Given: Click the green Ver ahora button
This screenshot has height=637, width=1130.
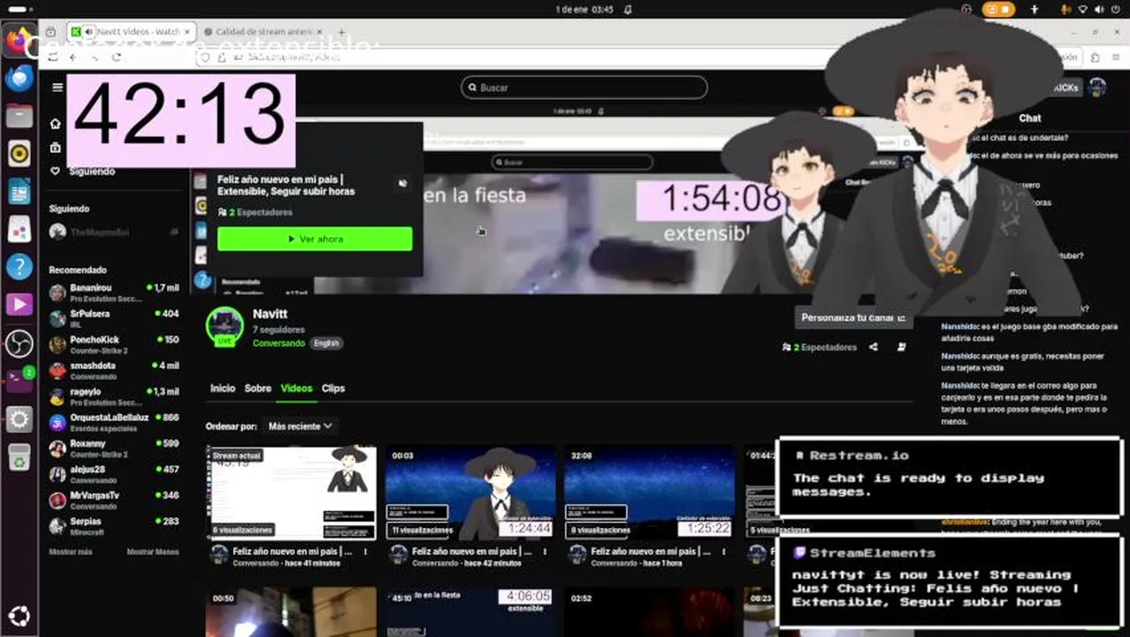Looking at the screenshot, I should tap(315, 239).
